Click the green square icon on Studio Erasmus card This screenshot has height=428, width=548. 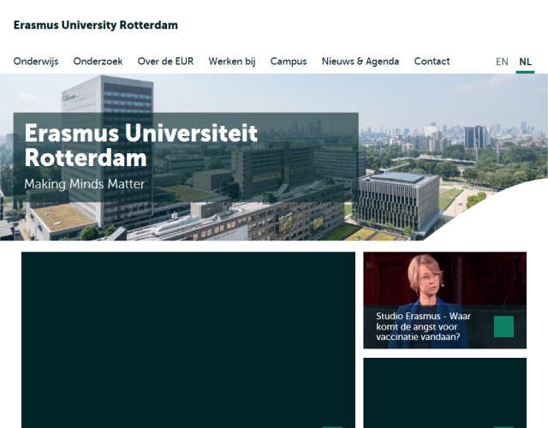point(503,327)
